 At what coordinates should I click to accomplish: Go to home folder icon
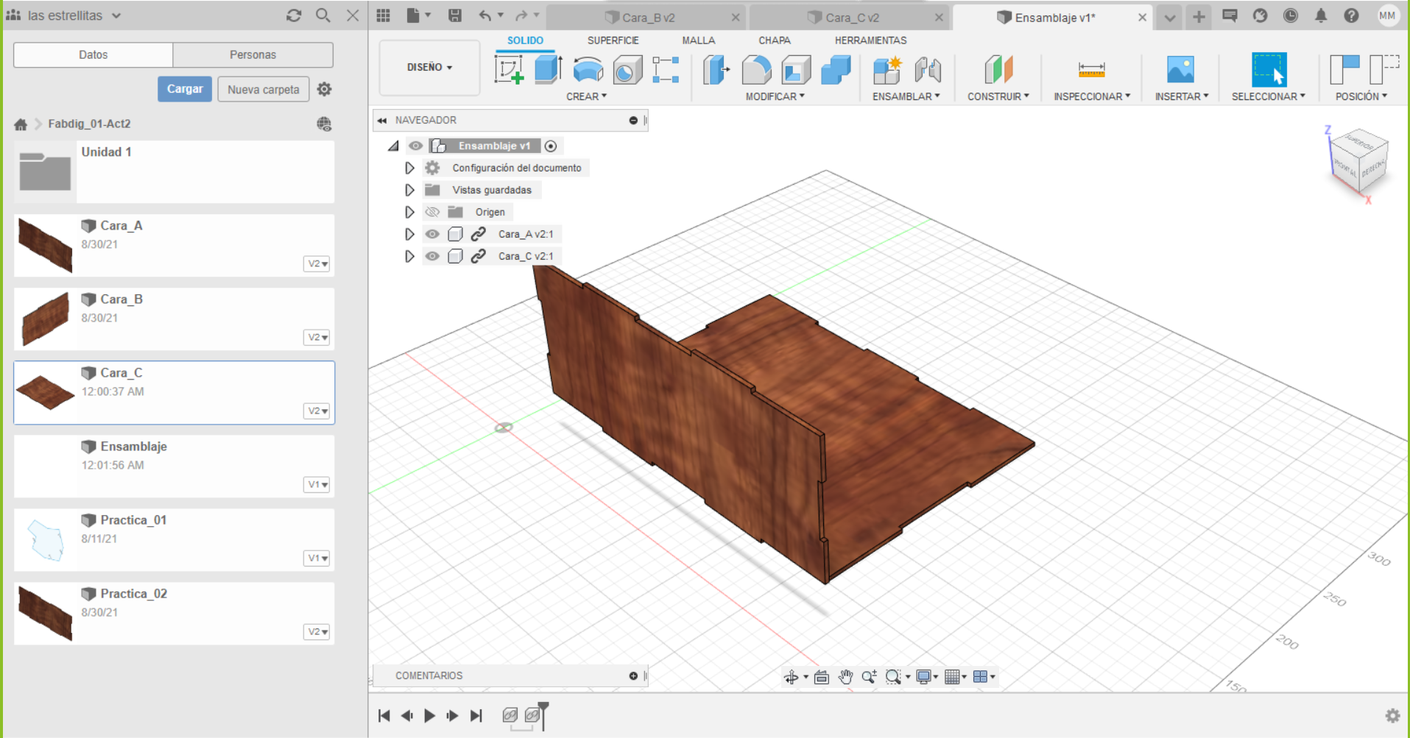pos(21,124)
